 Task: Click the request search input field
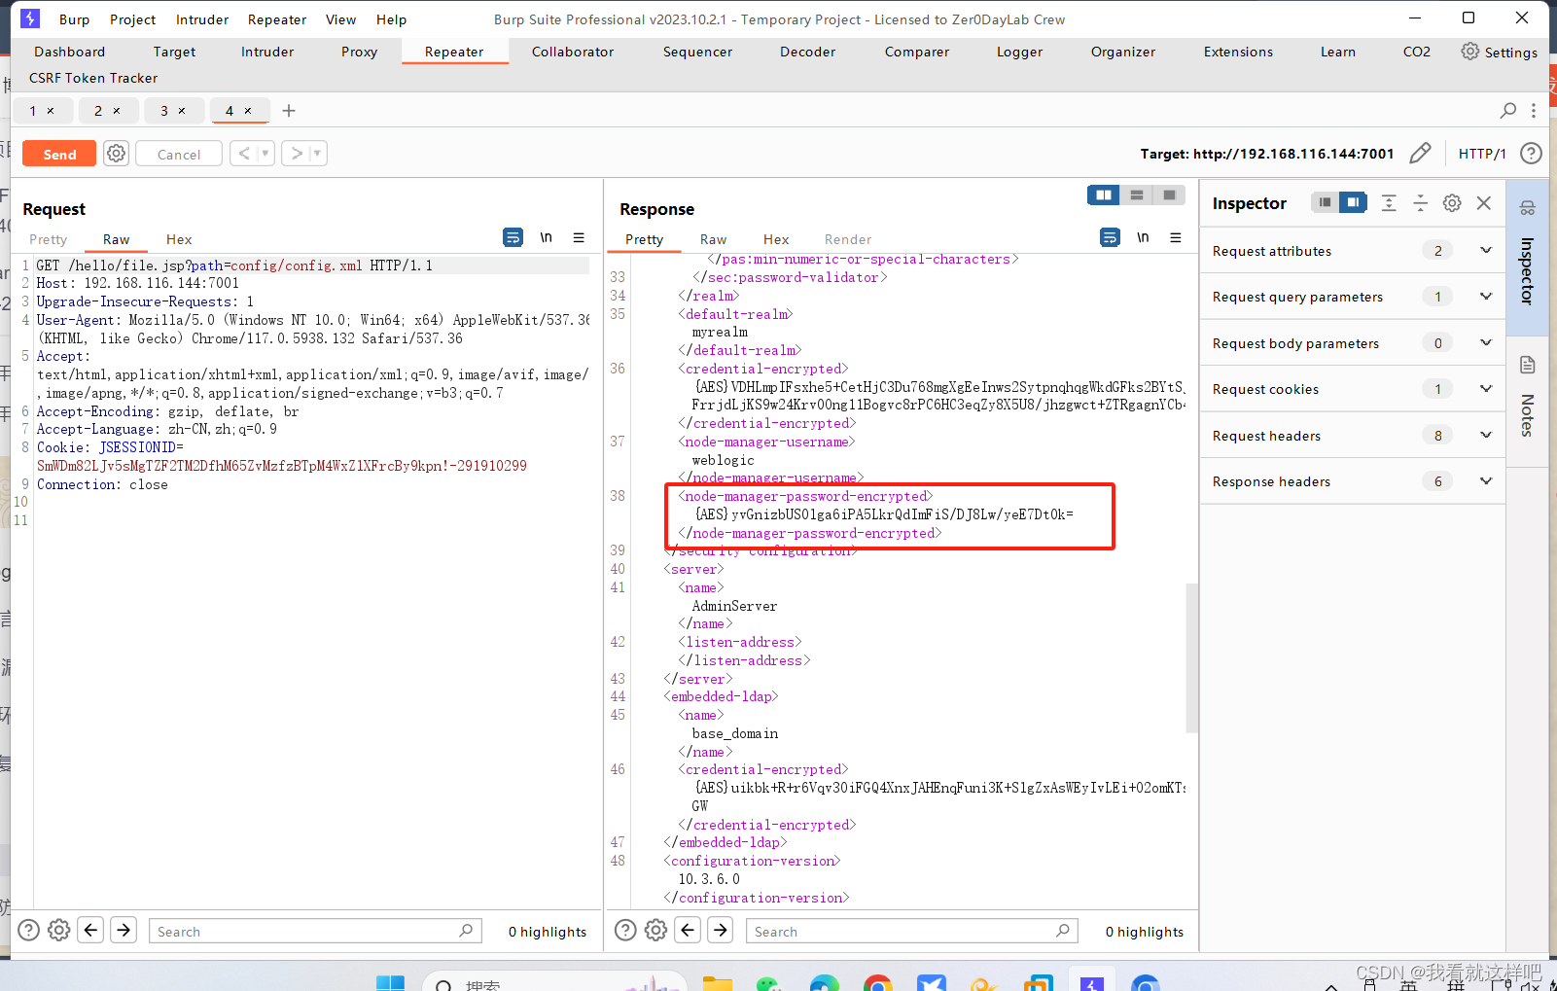coord(316,931)
